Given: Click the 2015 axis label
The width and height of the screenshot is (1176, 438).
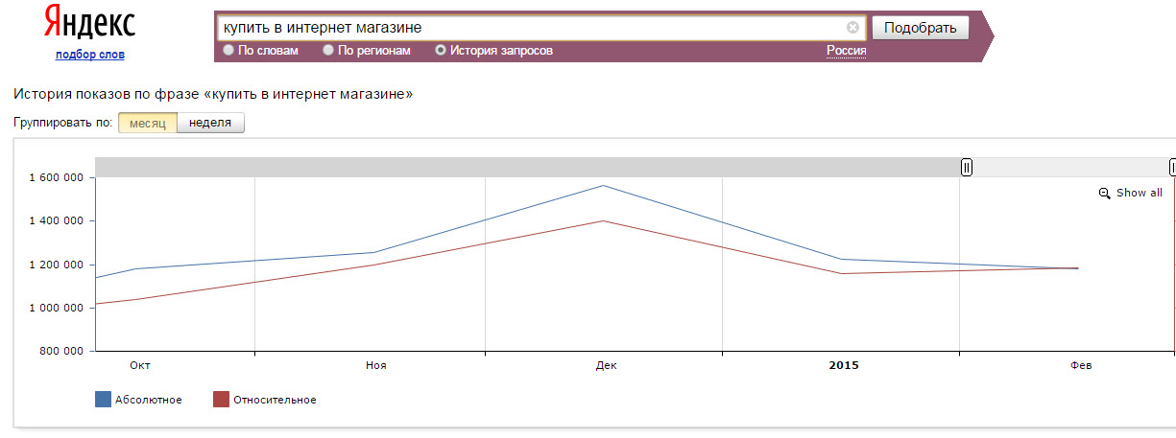Looking at the screenshot, I should click(844, 366).
